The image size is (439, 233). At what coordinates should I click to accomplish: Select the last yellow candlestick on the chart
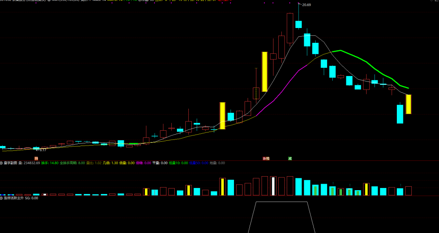[408, 104]
